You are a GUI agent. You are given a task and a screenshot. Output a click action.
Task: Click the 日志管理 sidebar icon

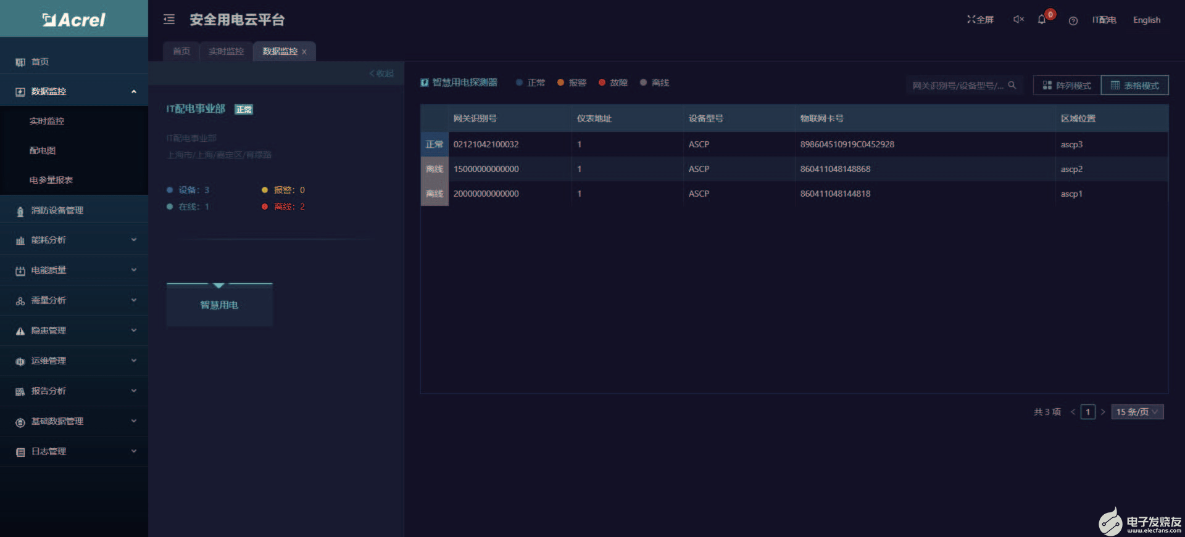20,452
